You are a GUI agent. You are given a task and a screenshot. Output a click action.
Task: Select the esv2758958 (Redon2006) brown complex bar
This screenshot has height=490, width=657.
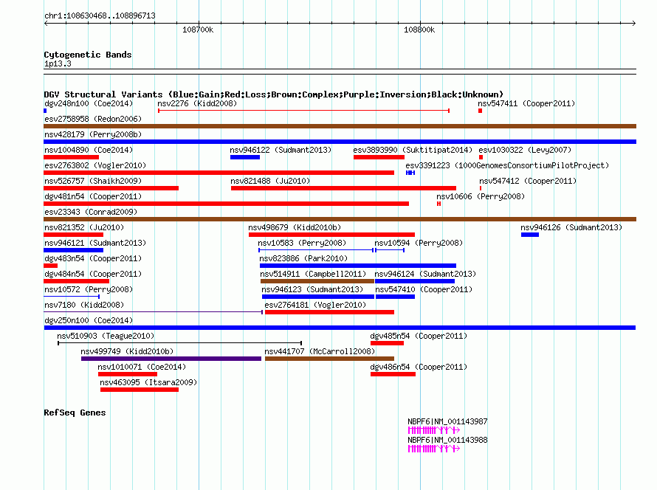[x=340, y=126]
